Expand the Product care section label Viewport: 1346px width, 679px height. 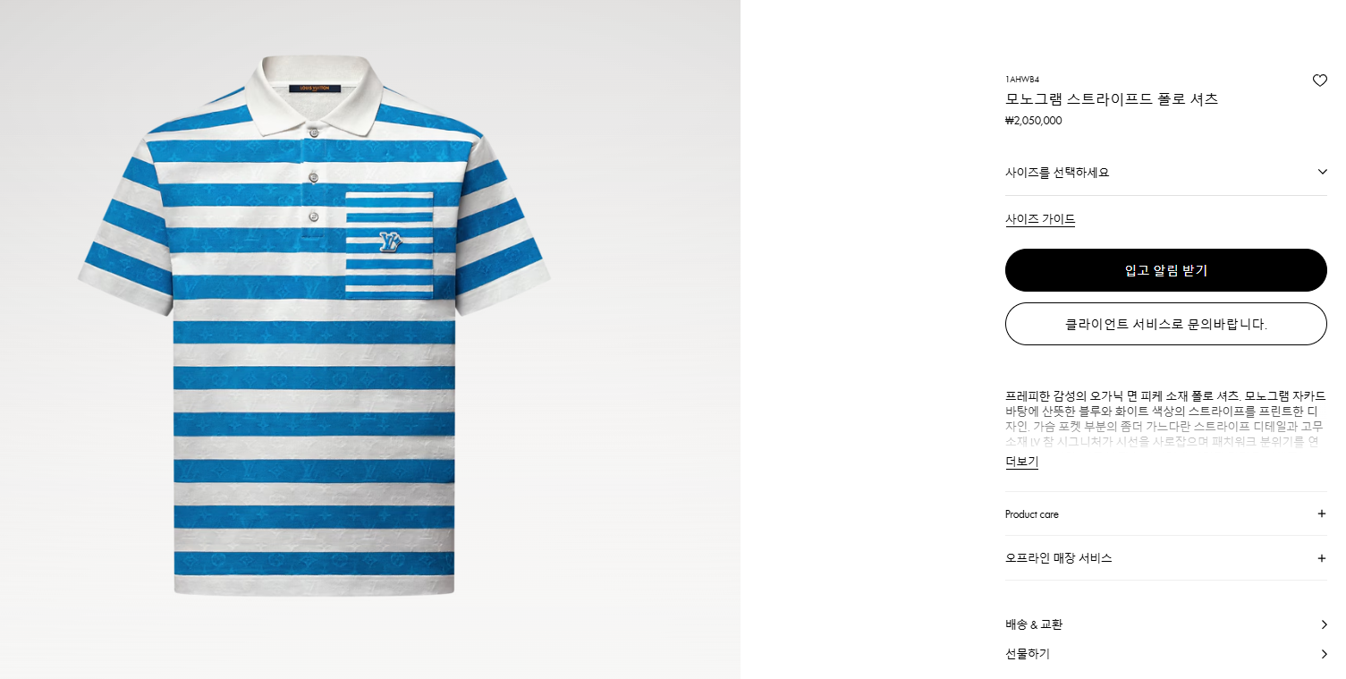coord(1032,514)
